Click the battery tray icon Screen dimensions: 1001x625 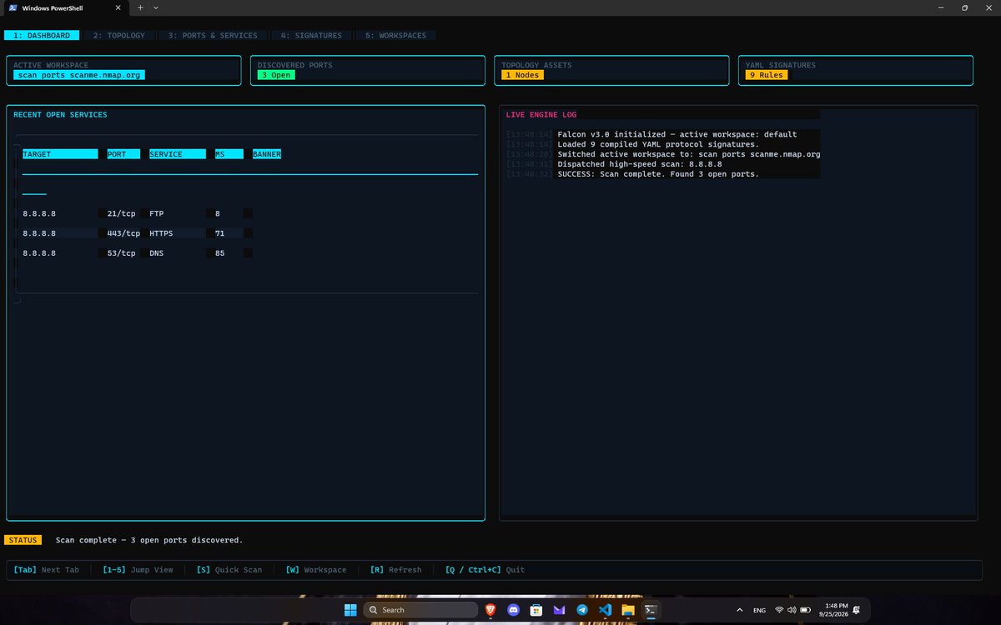pyautogui.click(x=804, y=610)
